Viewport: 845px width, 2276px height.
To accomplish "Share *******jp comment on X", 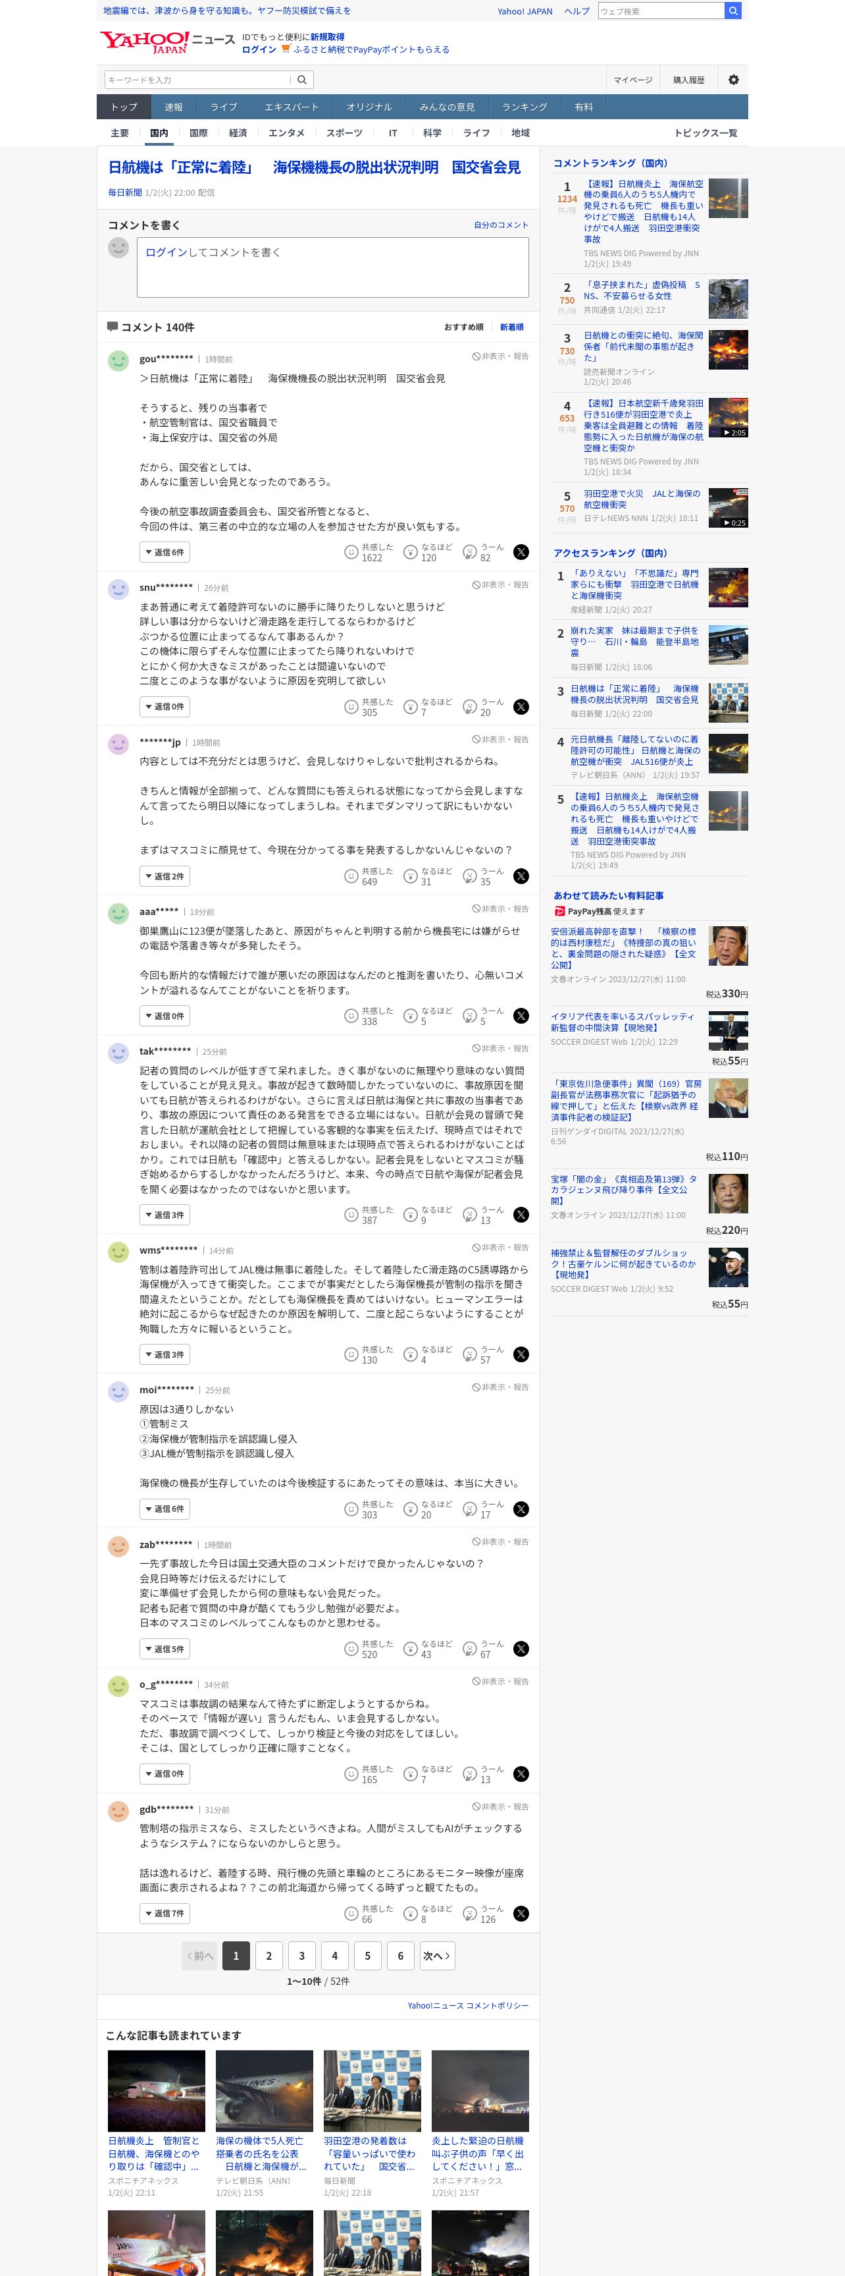I will pyautogui.click(x=521, y=876).
